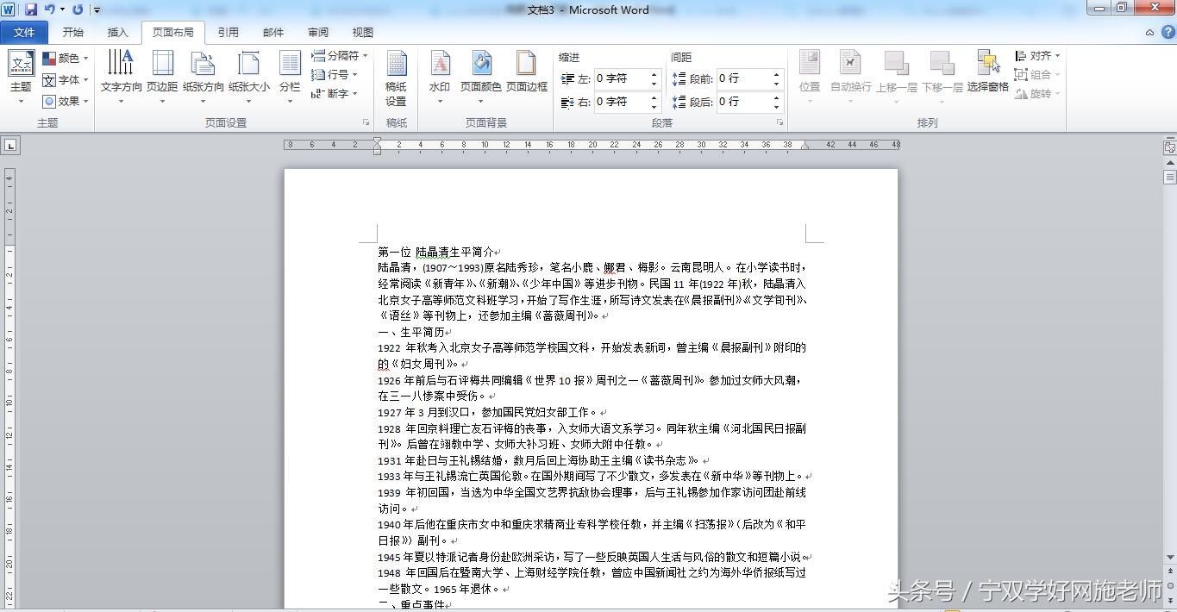This screenshot has width=1177, height=612.
Task: Click the Save icon on quick access toolbar
Action: 32,9
